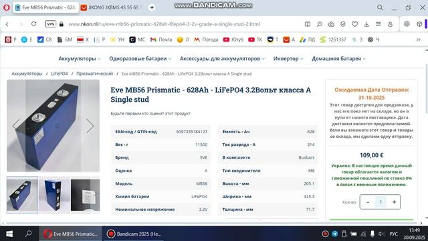Click Будьте первым кто оценит этот продукт
Viewport: 428px width, 241px height.
[x=150, y=113]
